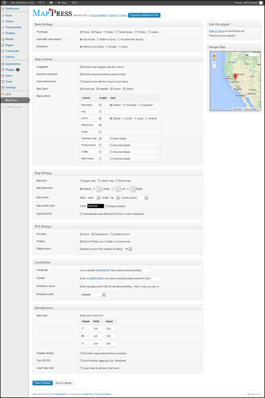
Task: Open the Map border Width dropdown
Action: tap(114, 198)
